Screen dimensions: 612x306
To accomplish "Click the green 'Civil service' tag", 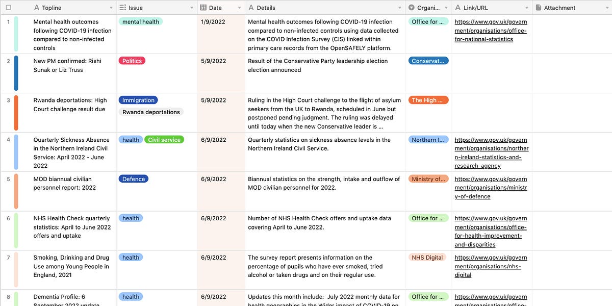I will click(164, 139).
